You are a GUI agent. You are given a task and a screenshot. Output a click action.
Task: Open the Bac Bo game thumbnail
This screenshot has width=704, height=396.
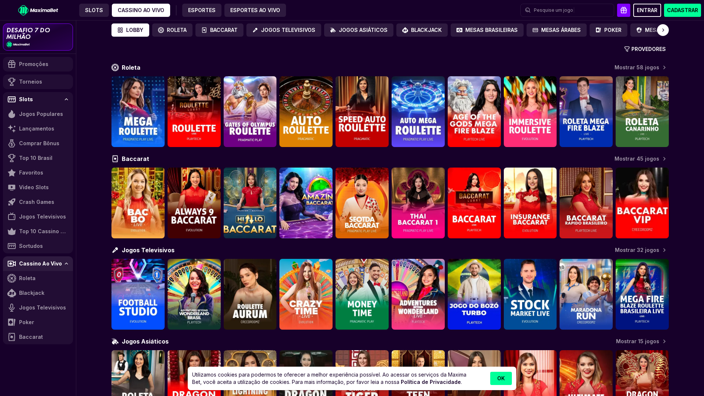138,203
